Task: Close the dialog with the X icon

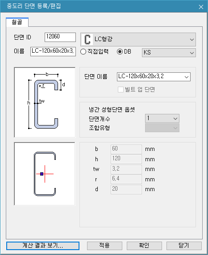Action: [201, 7]
